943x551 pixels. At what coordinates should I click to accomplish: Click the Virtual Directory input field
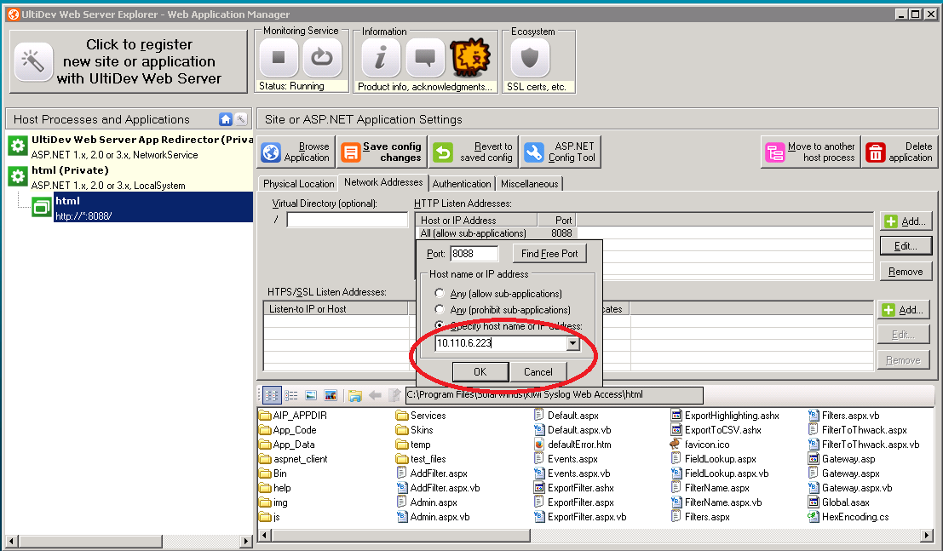point(348,220)
